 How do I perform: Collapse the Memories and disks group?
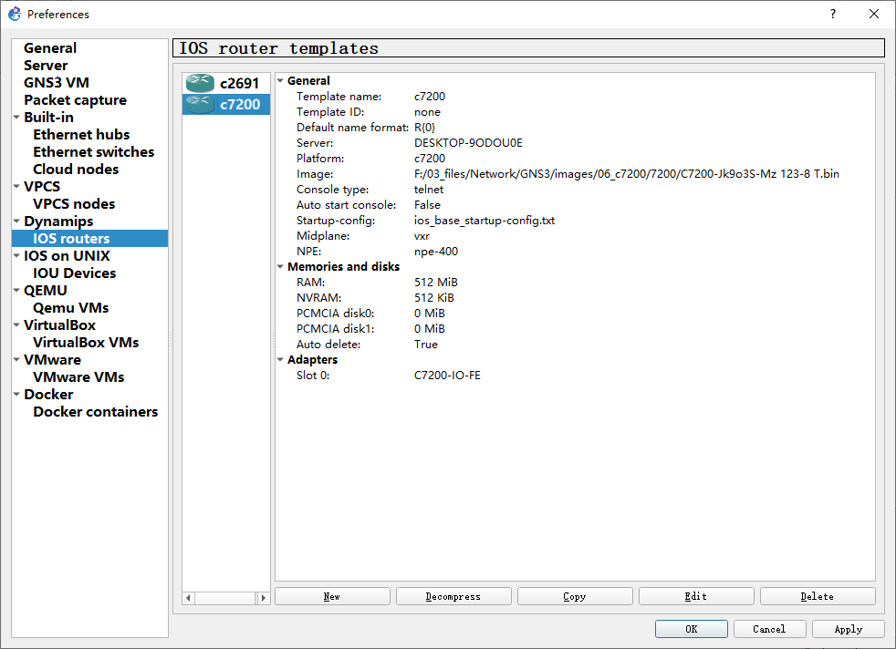click(281, 266)
